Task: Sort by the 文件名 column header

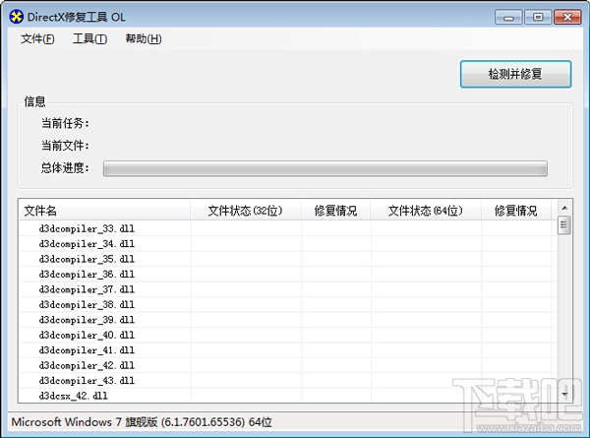Action: (104, 211)
